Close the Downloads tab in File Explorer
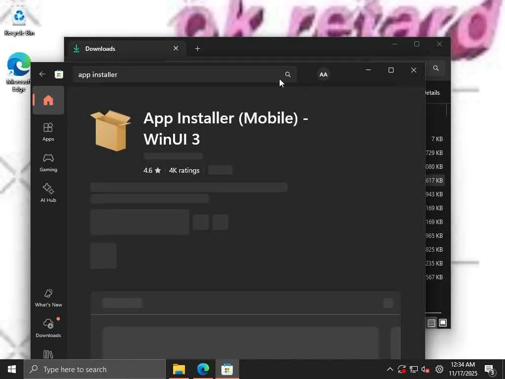 [176, 48]
